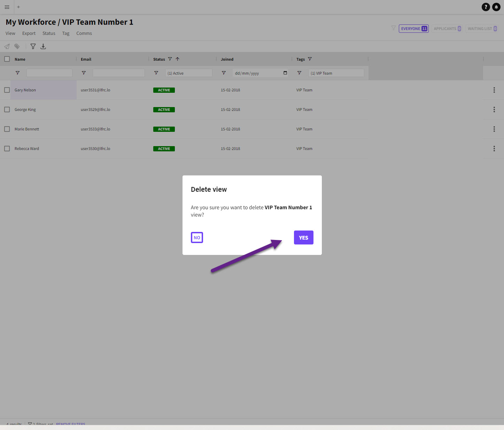Viewport: 504px width, 430px height.
Task: Open the Export menu
Action: click(29, 33)
